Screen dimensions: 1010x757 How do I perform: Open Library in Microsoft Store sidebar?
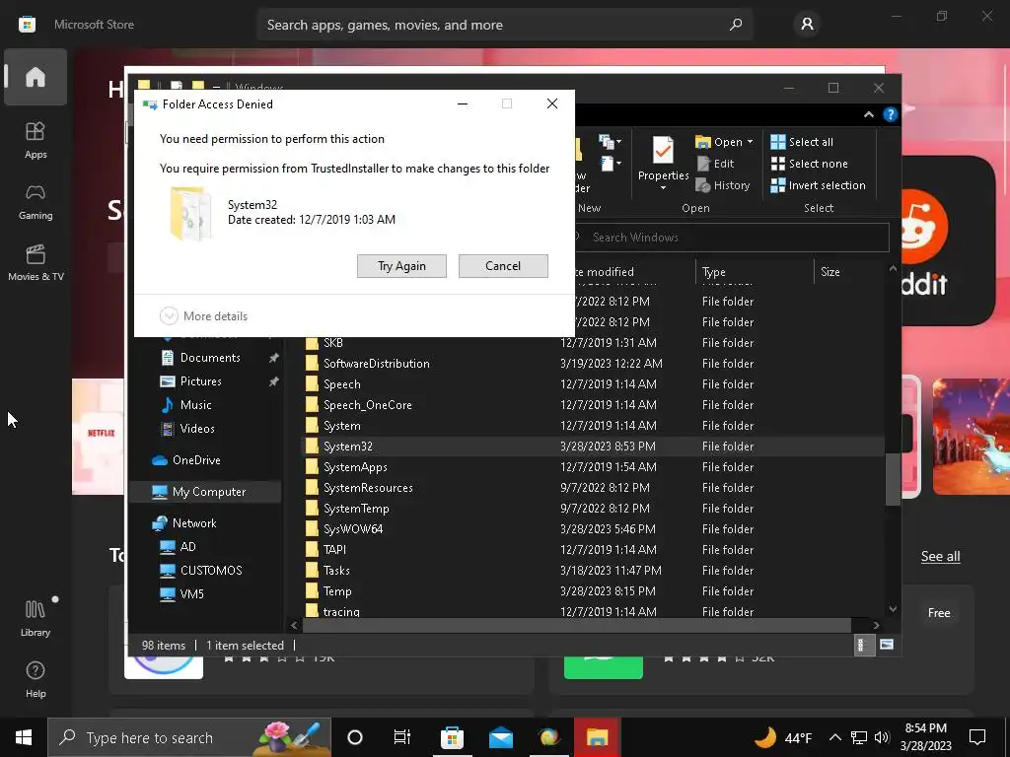[36, 618]
